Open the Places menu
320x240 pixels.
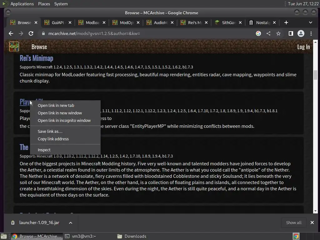[x=44, y=4]
